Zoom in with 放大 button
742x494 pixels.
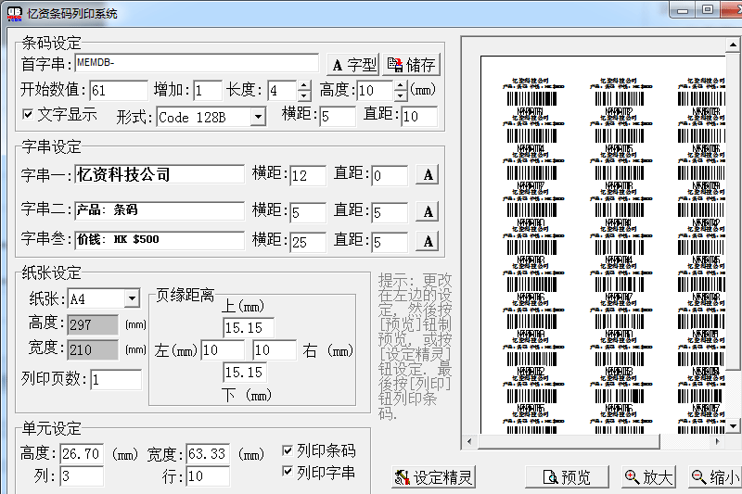coord(648,477)
